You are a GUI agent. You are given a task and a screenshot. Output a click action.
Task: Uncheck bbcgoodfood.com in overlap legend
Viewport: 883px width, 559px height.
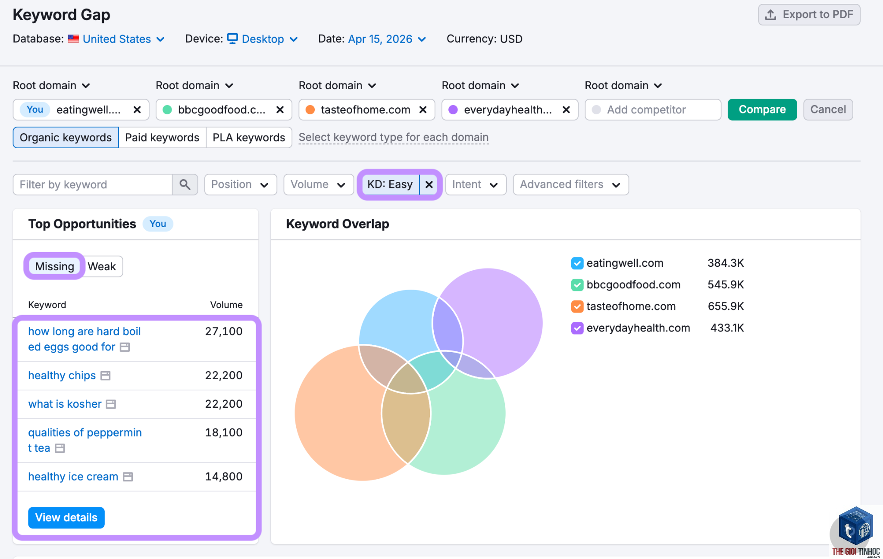click(x=577, y=284)
